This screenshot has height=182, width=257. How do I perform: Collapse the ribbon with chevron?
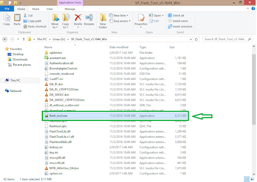point(248,9)
